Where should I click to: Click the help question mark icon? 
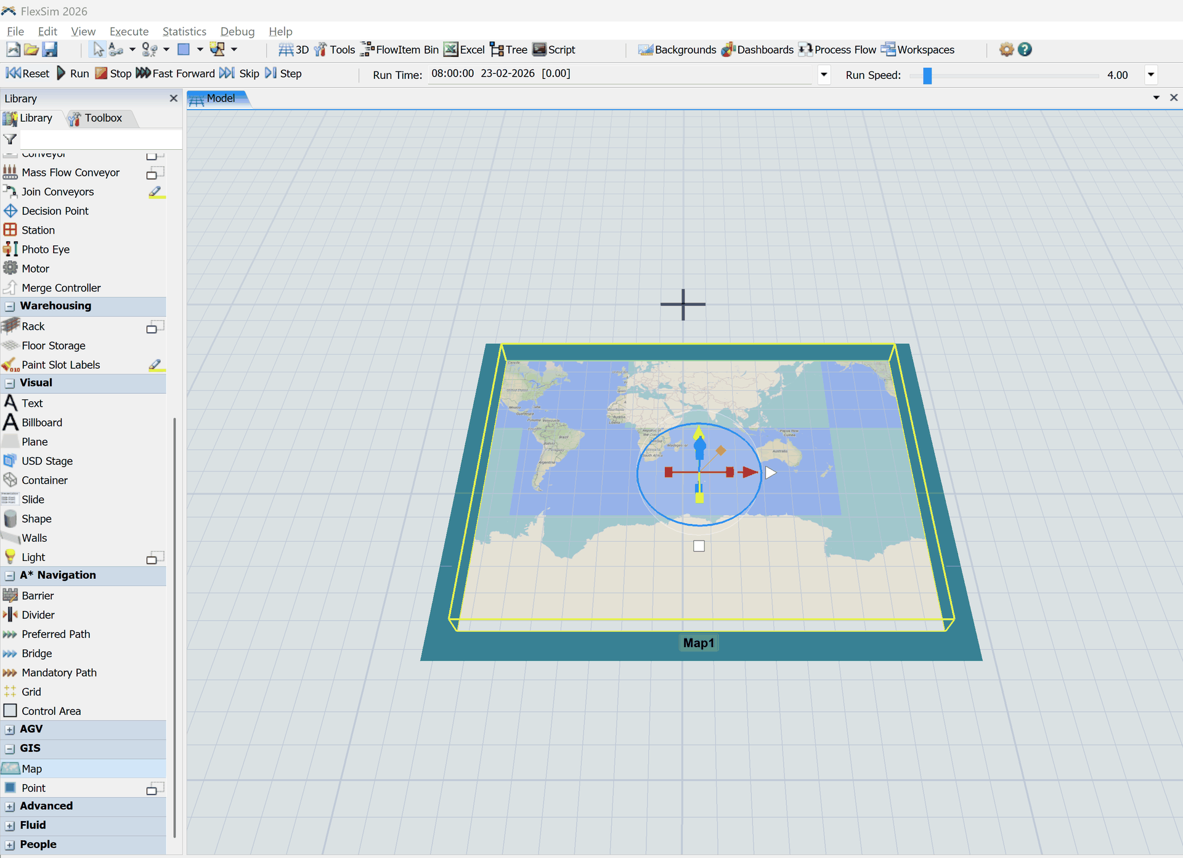pos(1025,49)
